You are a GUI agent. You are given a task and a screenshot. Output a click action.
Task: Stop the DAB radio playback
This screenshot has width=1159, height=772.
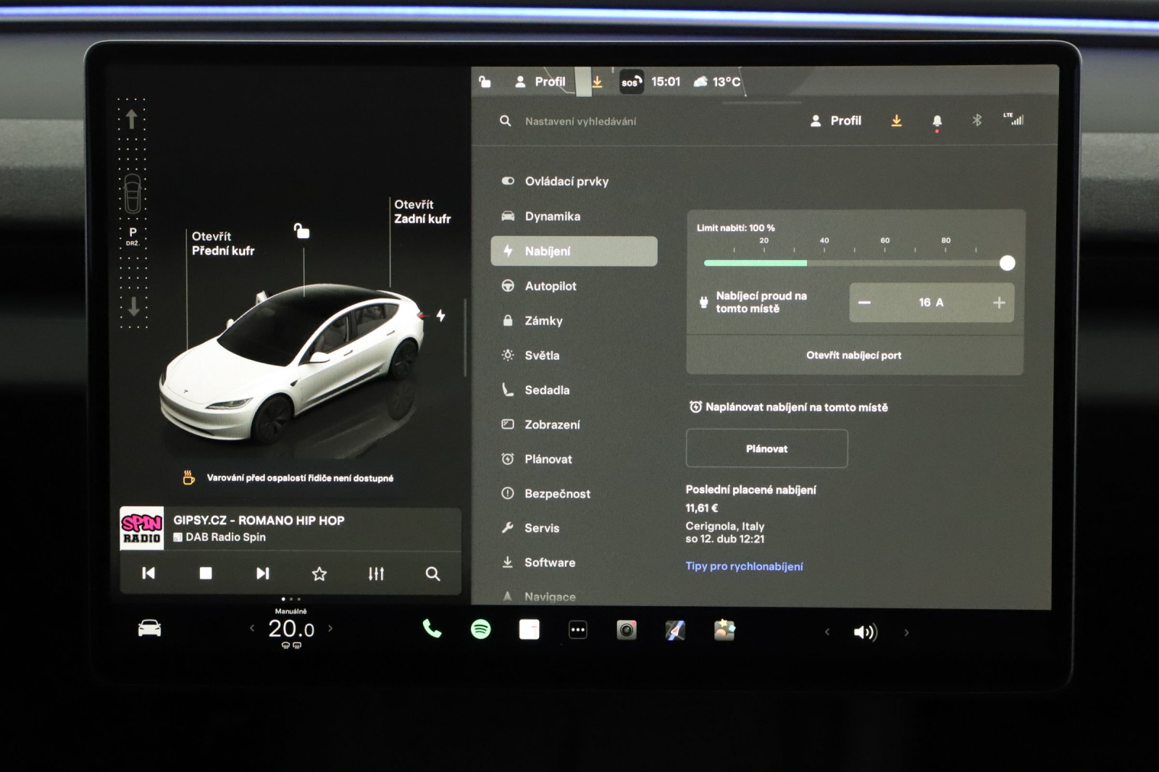click(206, 574)
